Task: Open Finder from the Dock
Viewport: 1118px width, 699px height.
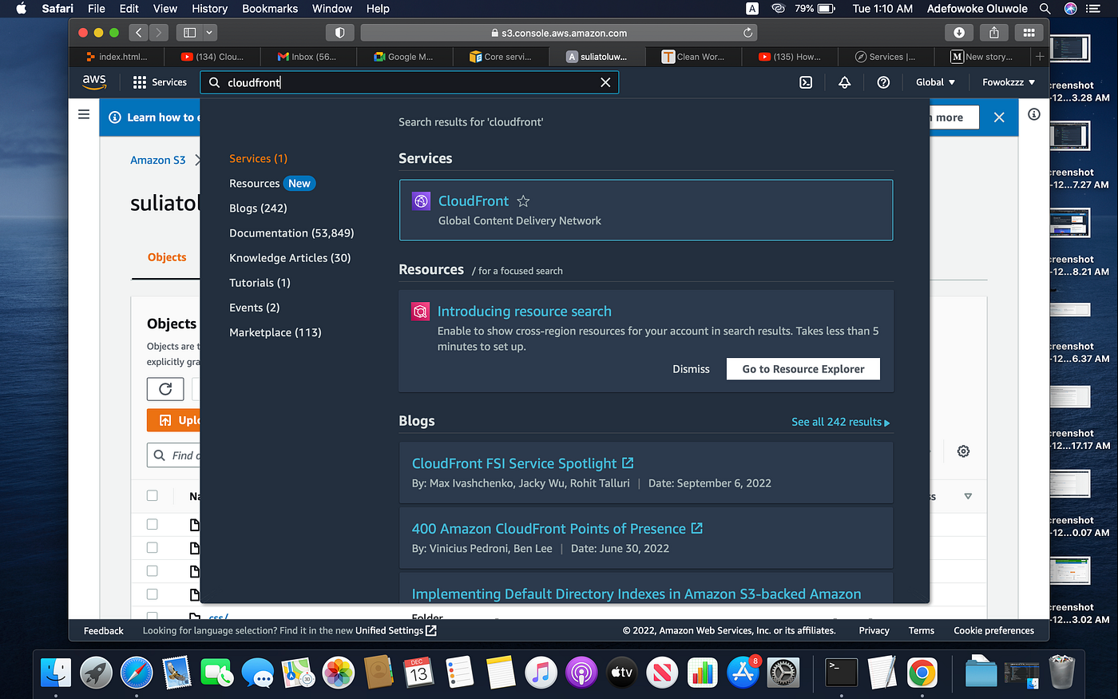Action: tap(56, 673)
